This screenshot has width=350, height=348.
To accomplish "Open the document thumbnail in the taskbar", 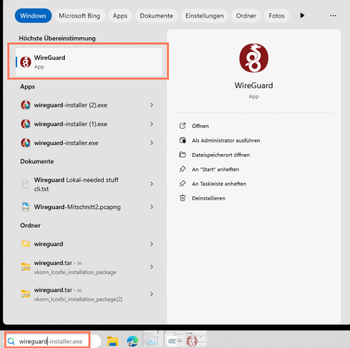I will click(x=175, y=339).
